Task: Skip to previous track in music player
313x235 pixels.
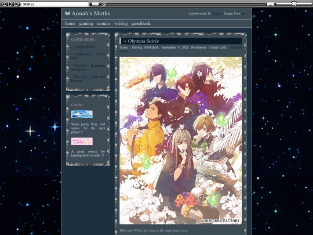Action: [x=3, y=4]
